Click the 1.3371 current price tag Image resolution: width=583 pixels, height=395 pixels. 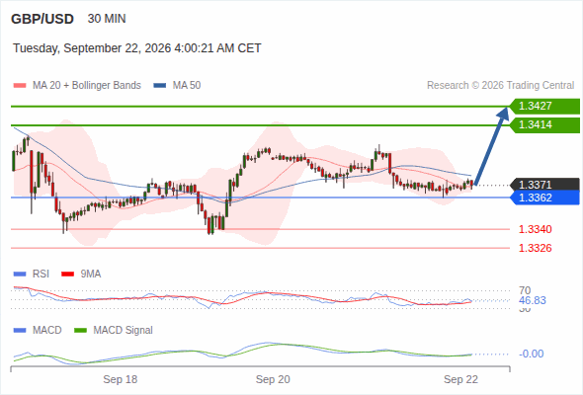pos(544,185)
